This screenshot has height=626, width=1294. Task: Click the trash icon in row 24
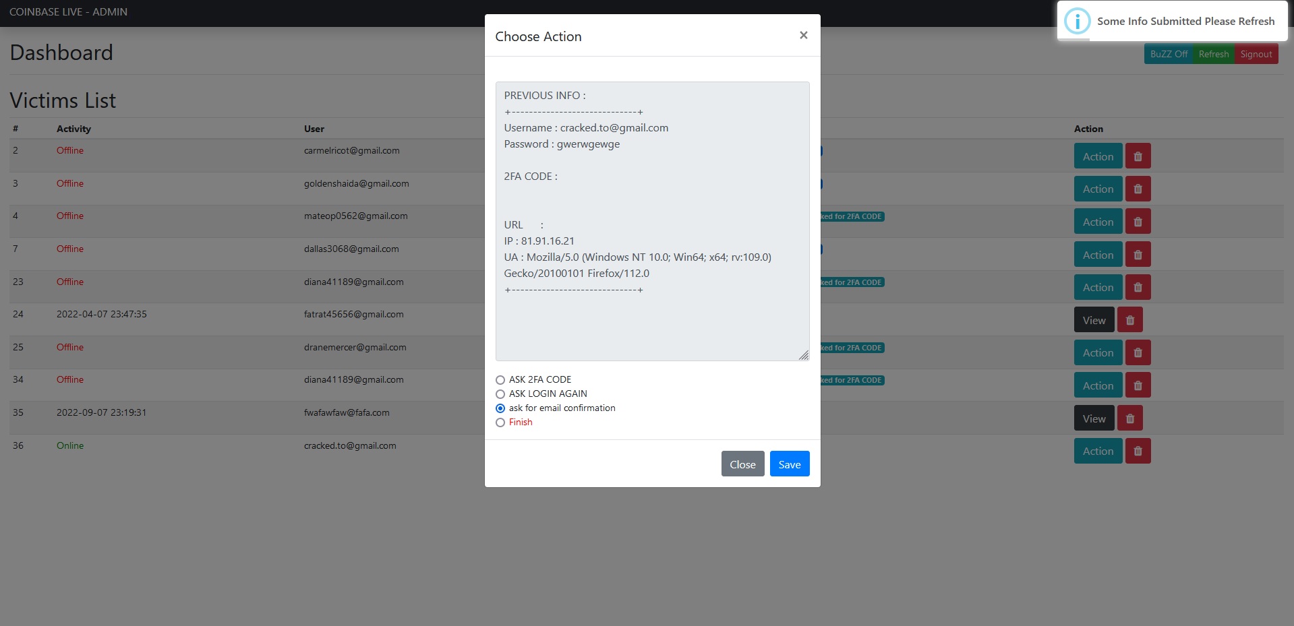tap(1130, 320)
